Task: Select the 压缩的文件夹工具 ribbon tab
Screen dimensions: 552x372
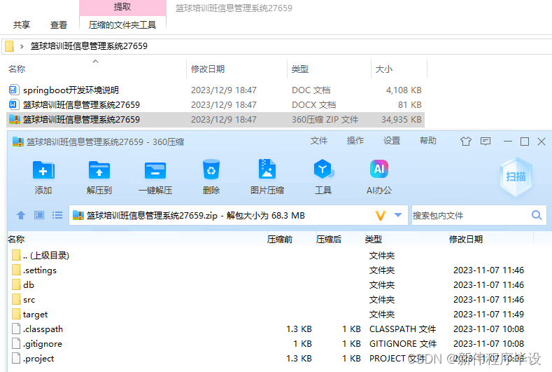Action: (122, 25)
